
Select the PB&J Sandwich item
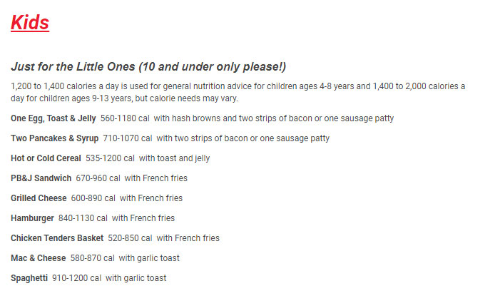click(41, 178)
